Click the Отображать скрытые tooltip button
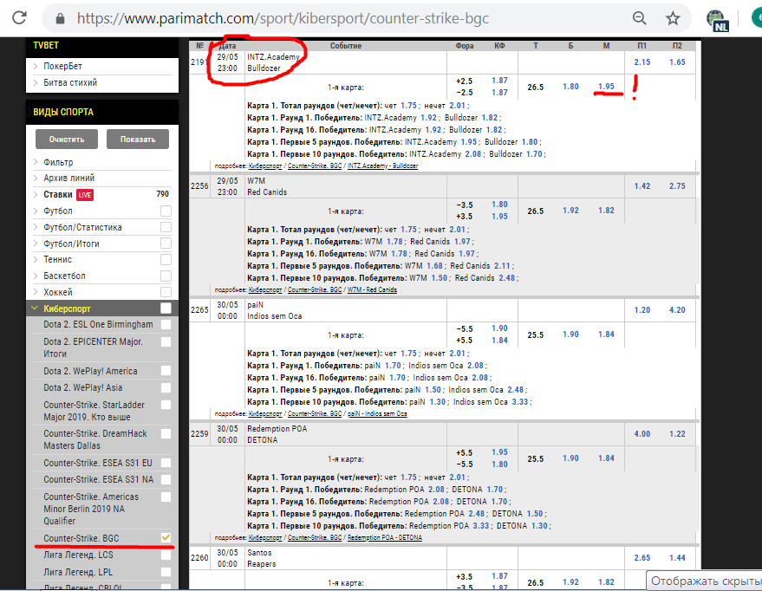Screen dimensions: 762x591 704,581
